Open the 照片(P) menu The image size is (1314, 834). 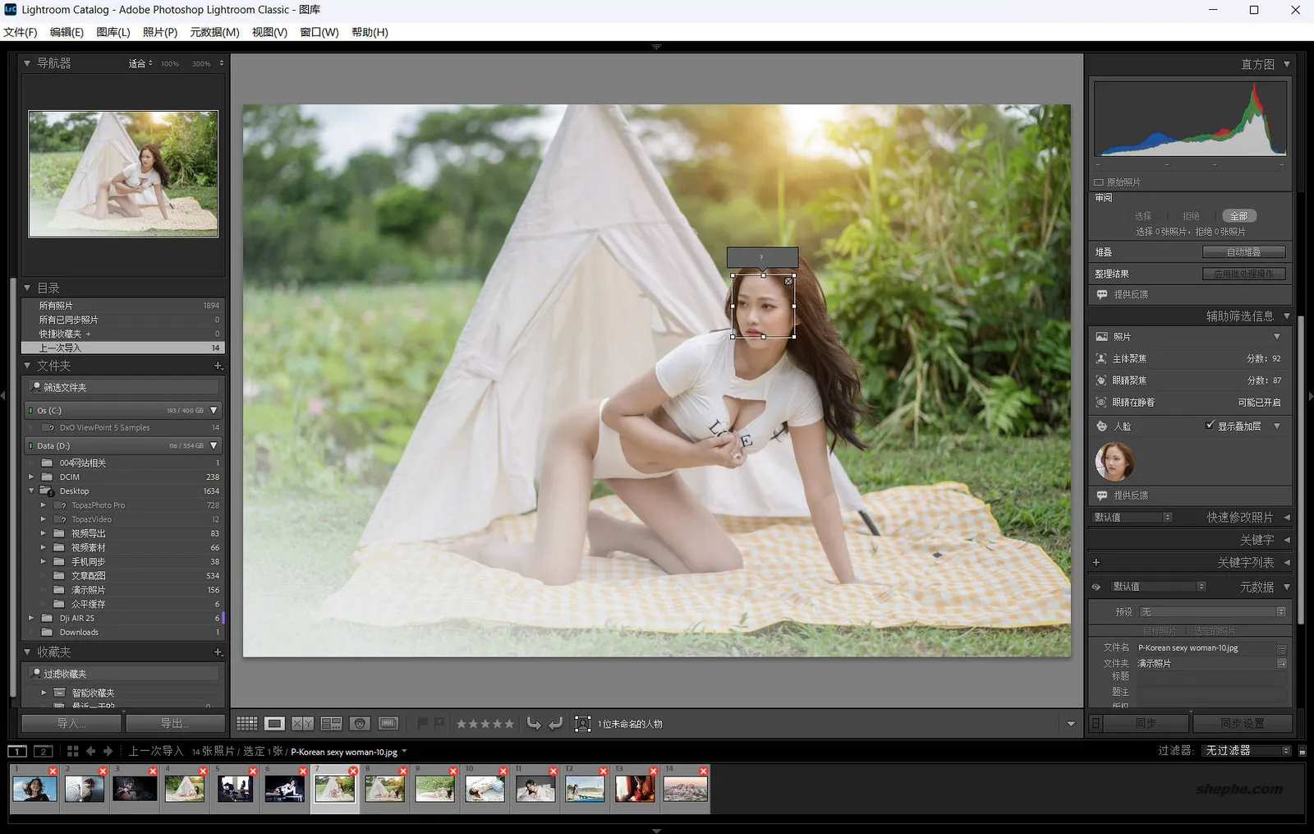click(x=160, y=32)
